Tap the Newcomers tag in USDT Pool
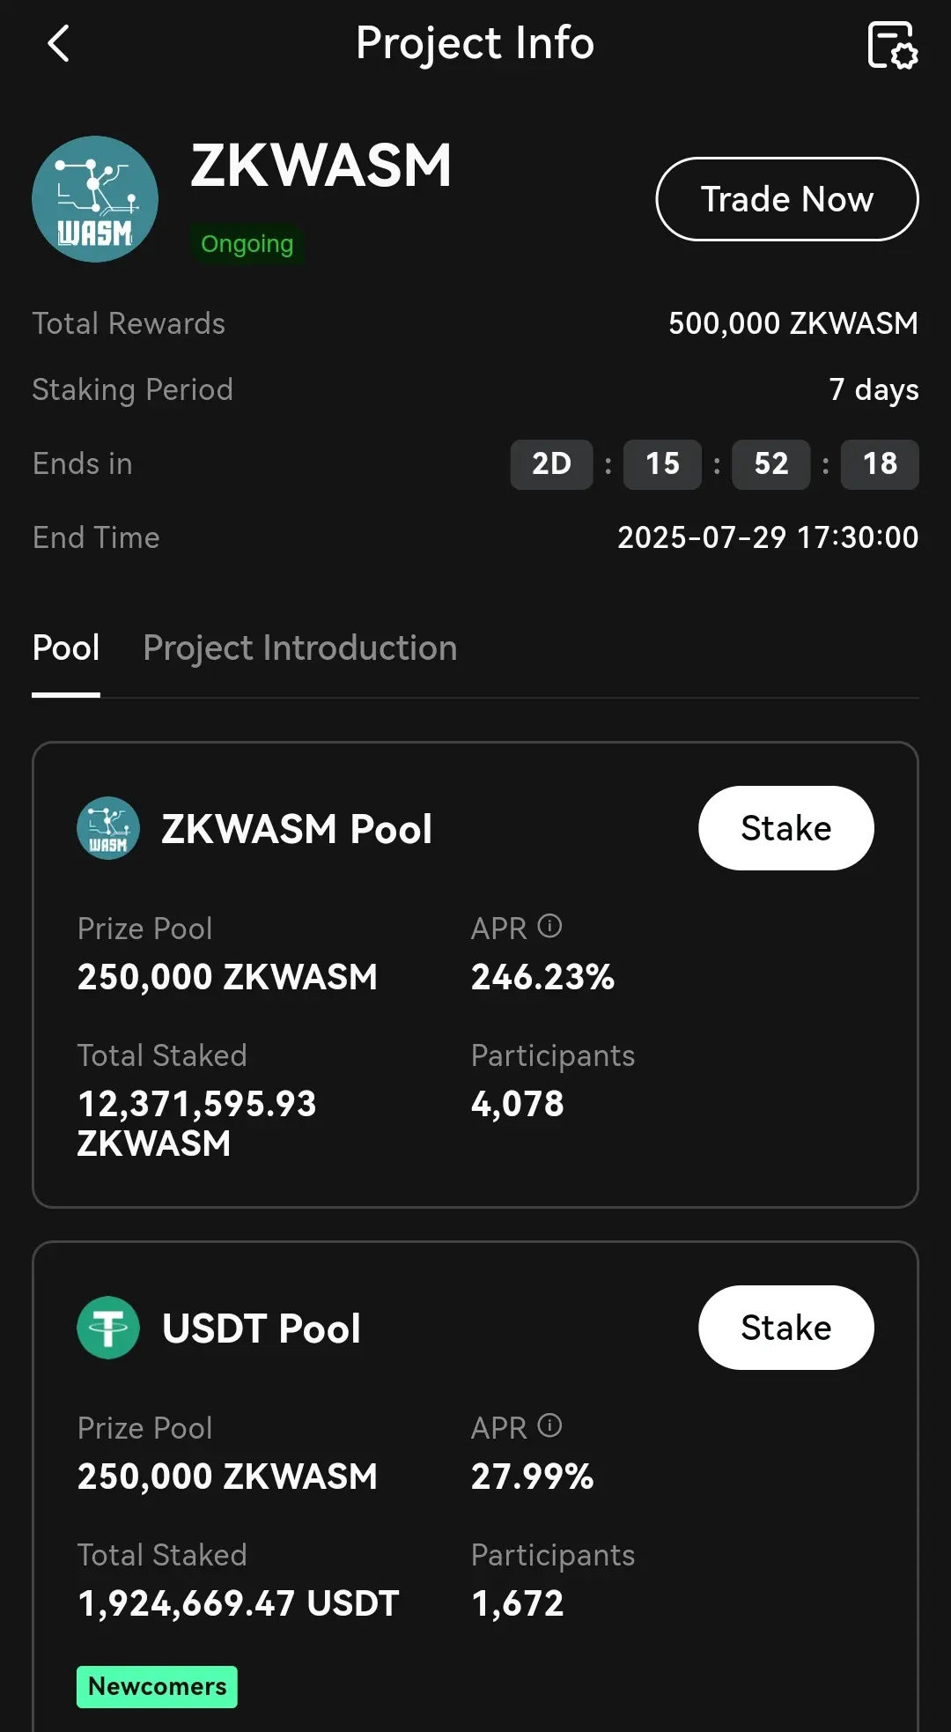The image size is (951, 1732). (157, 1687)
